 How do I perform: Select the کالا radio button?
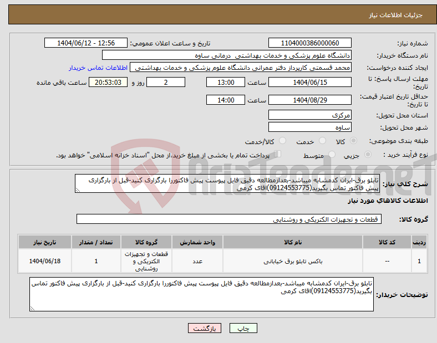point(353,141)
